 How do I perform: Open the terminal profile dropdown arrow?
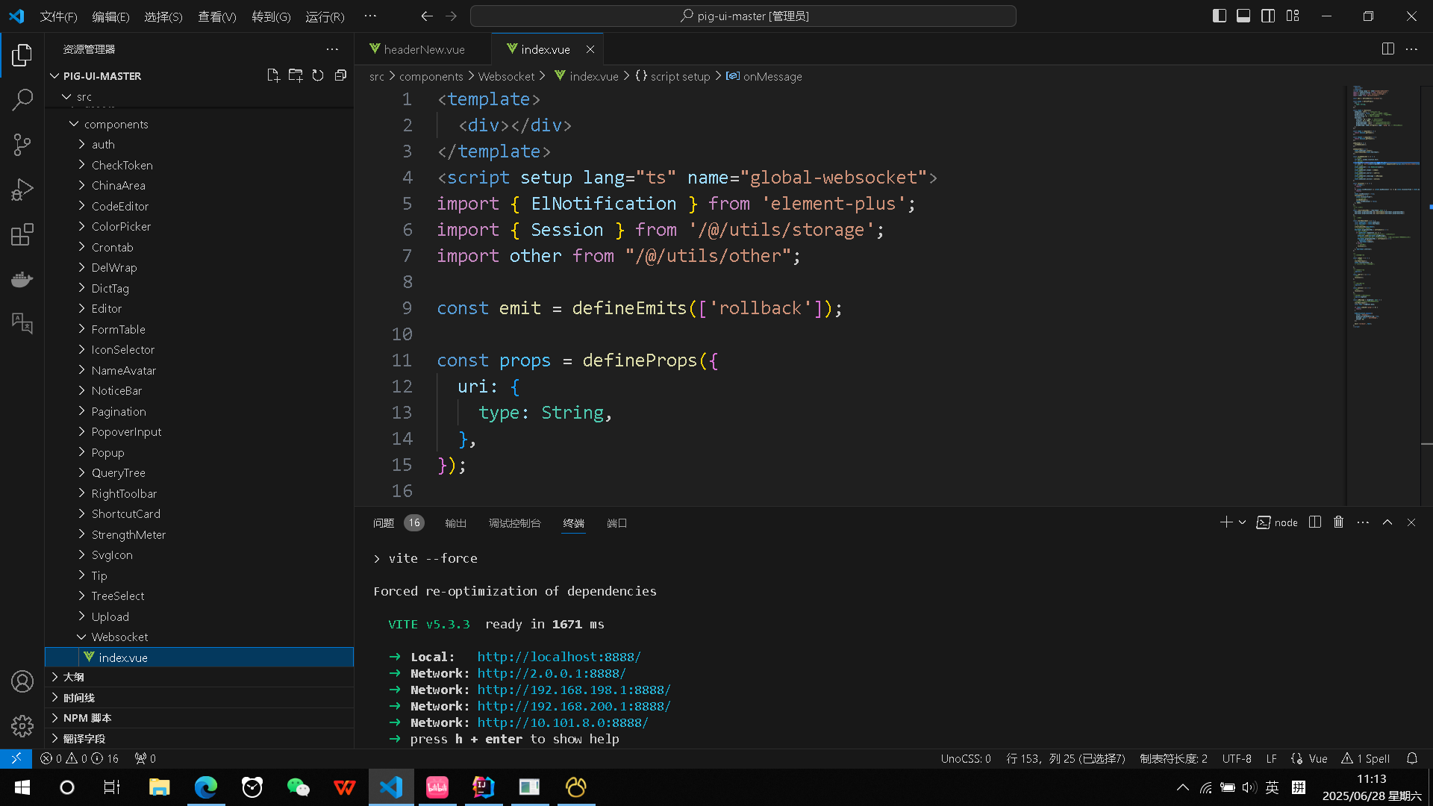[1241, 522]
